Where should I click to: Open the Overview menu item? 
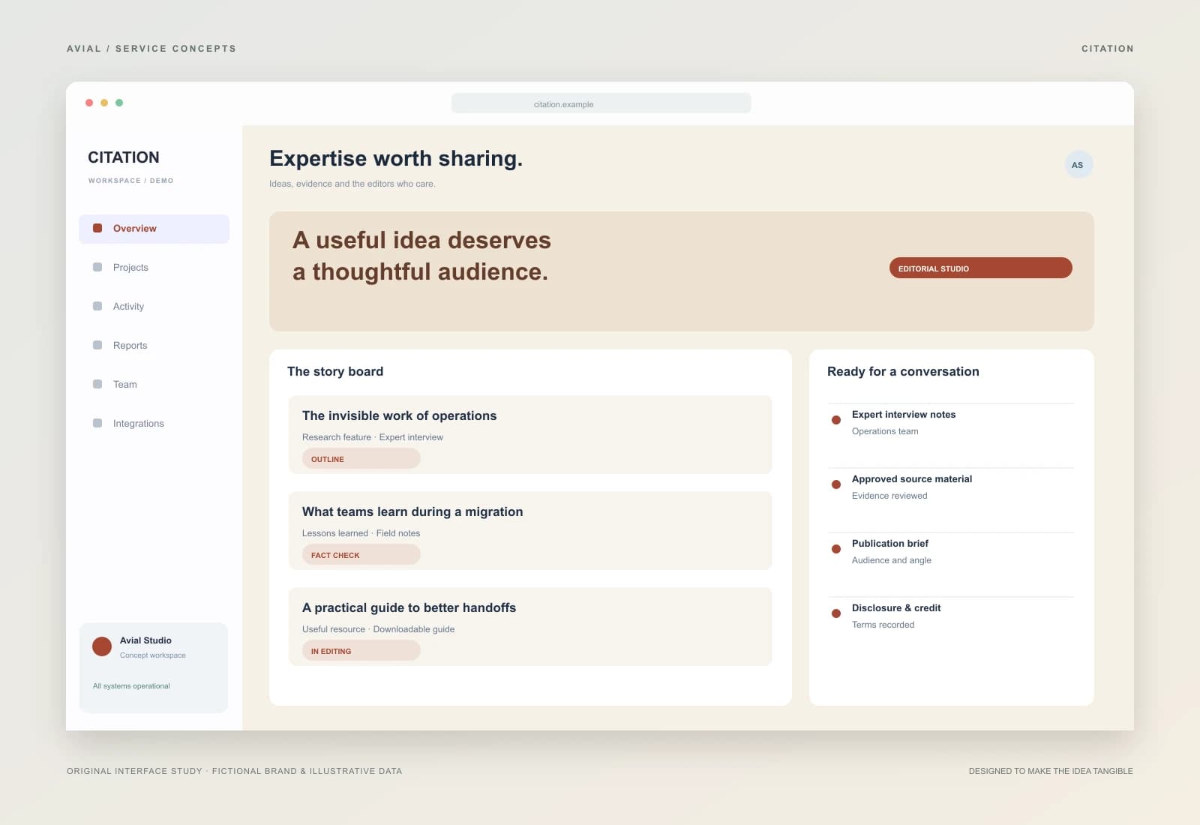click(154, 229)
